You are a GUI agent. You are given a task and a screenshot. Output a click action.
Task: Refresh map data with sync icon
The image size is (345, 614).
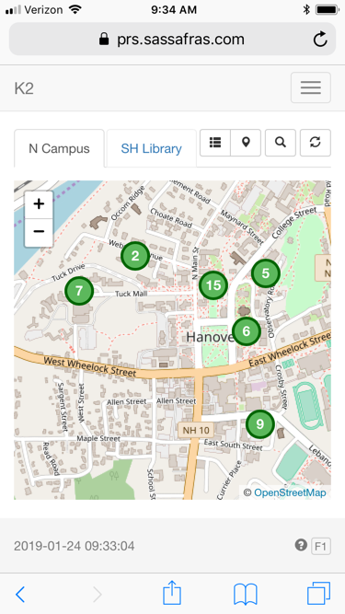(x=316, y=143)
